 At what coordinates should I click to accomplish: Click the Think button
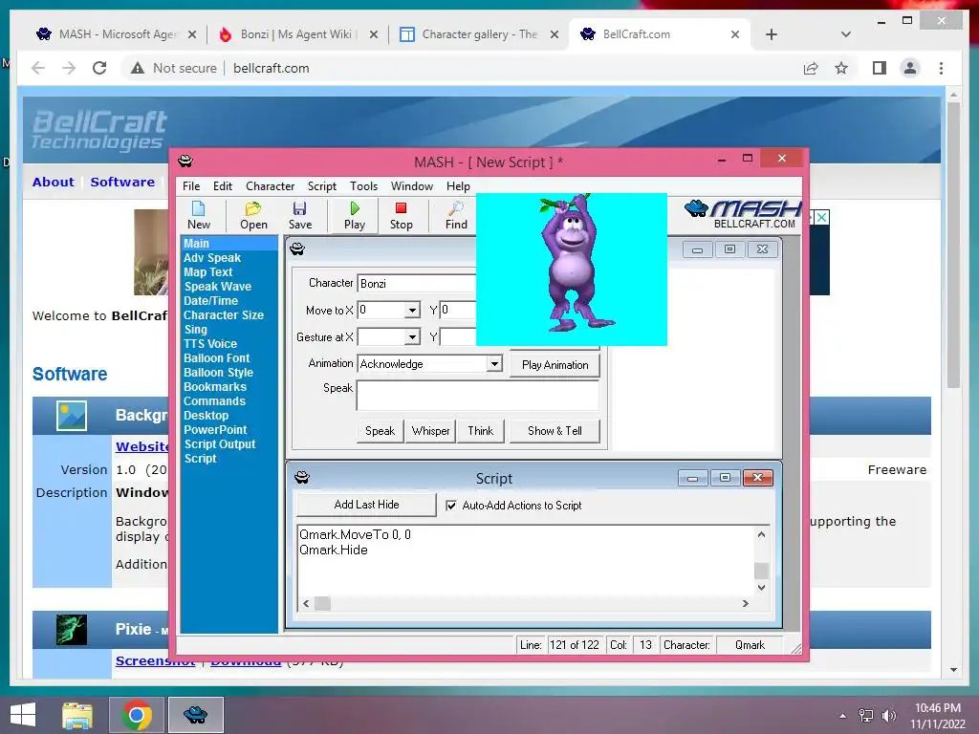pyautogui.click(x=480, y=431)
